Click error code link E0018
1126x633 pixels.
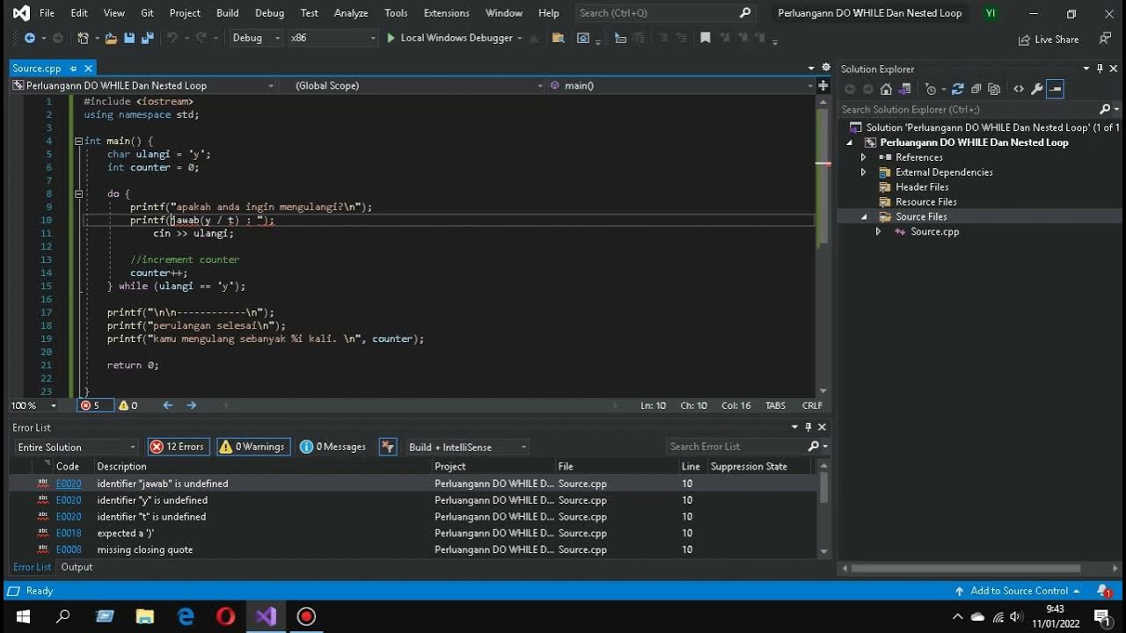coord(69,533)
